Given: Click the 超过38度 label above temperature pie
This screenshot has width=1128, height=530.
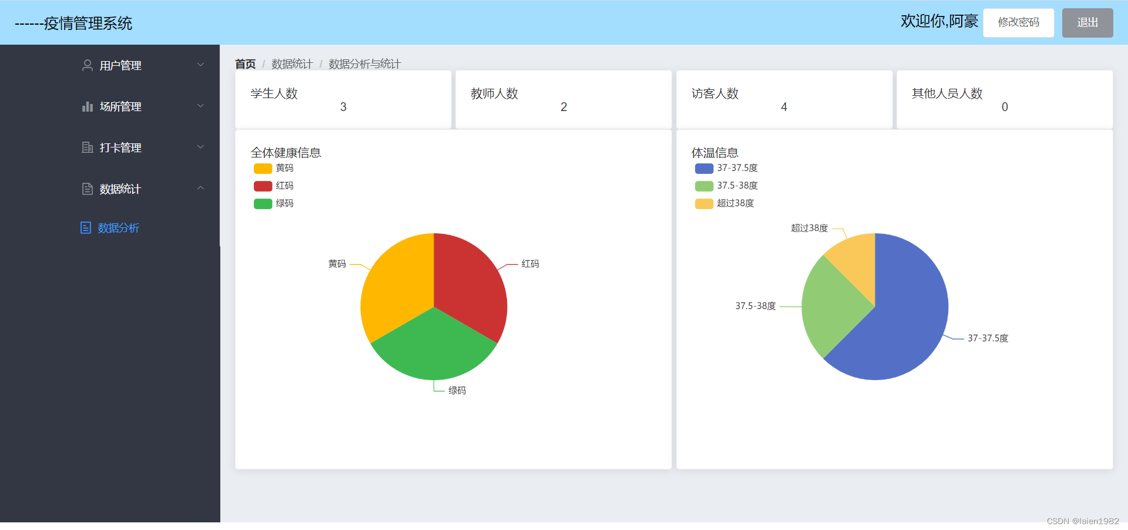Looking at the screenshot, I should (x=810, y=228).
